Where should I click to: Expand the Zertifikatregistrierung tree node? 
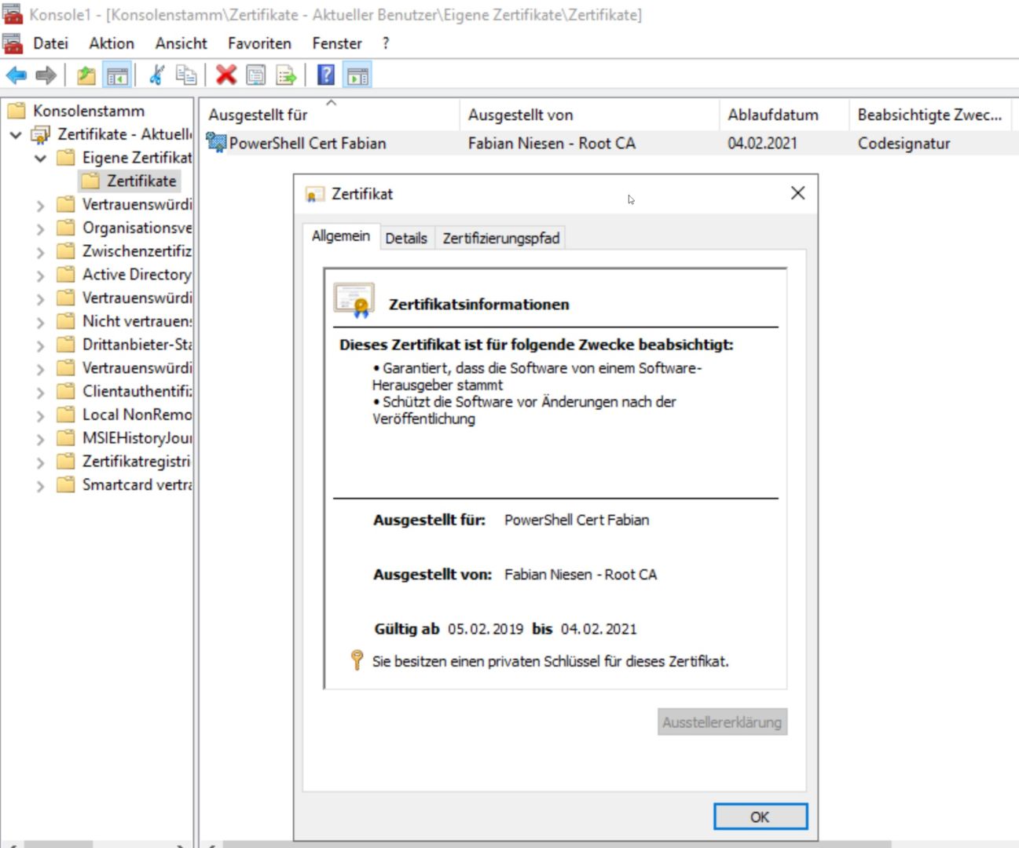click(41, 462)
